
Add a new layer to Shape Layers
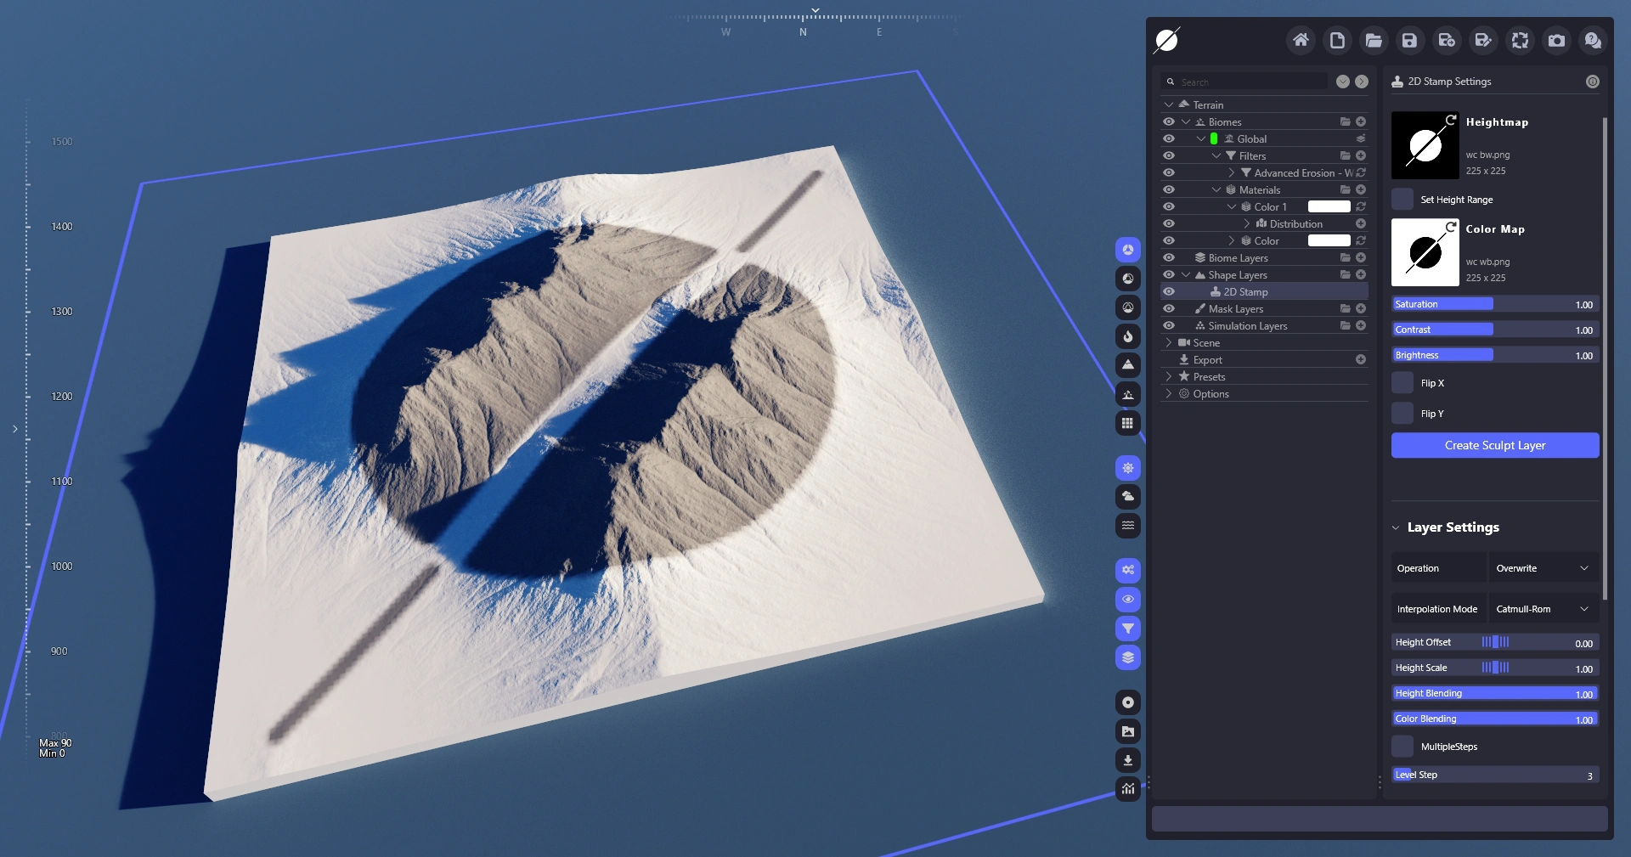pyautogui.click(x=1361, y=274)
